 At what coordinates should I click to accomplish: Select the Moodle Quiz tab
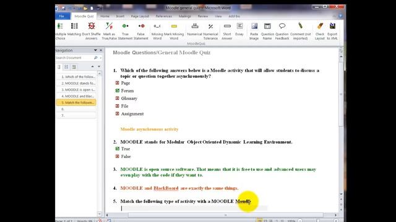coord(84,16)
